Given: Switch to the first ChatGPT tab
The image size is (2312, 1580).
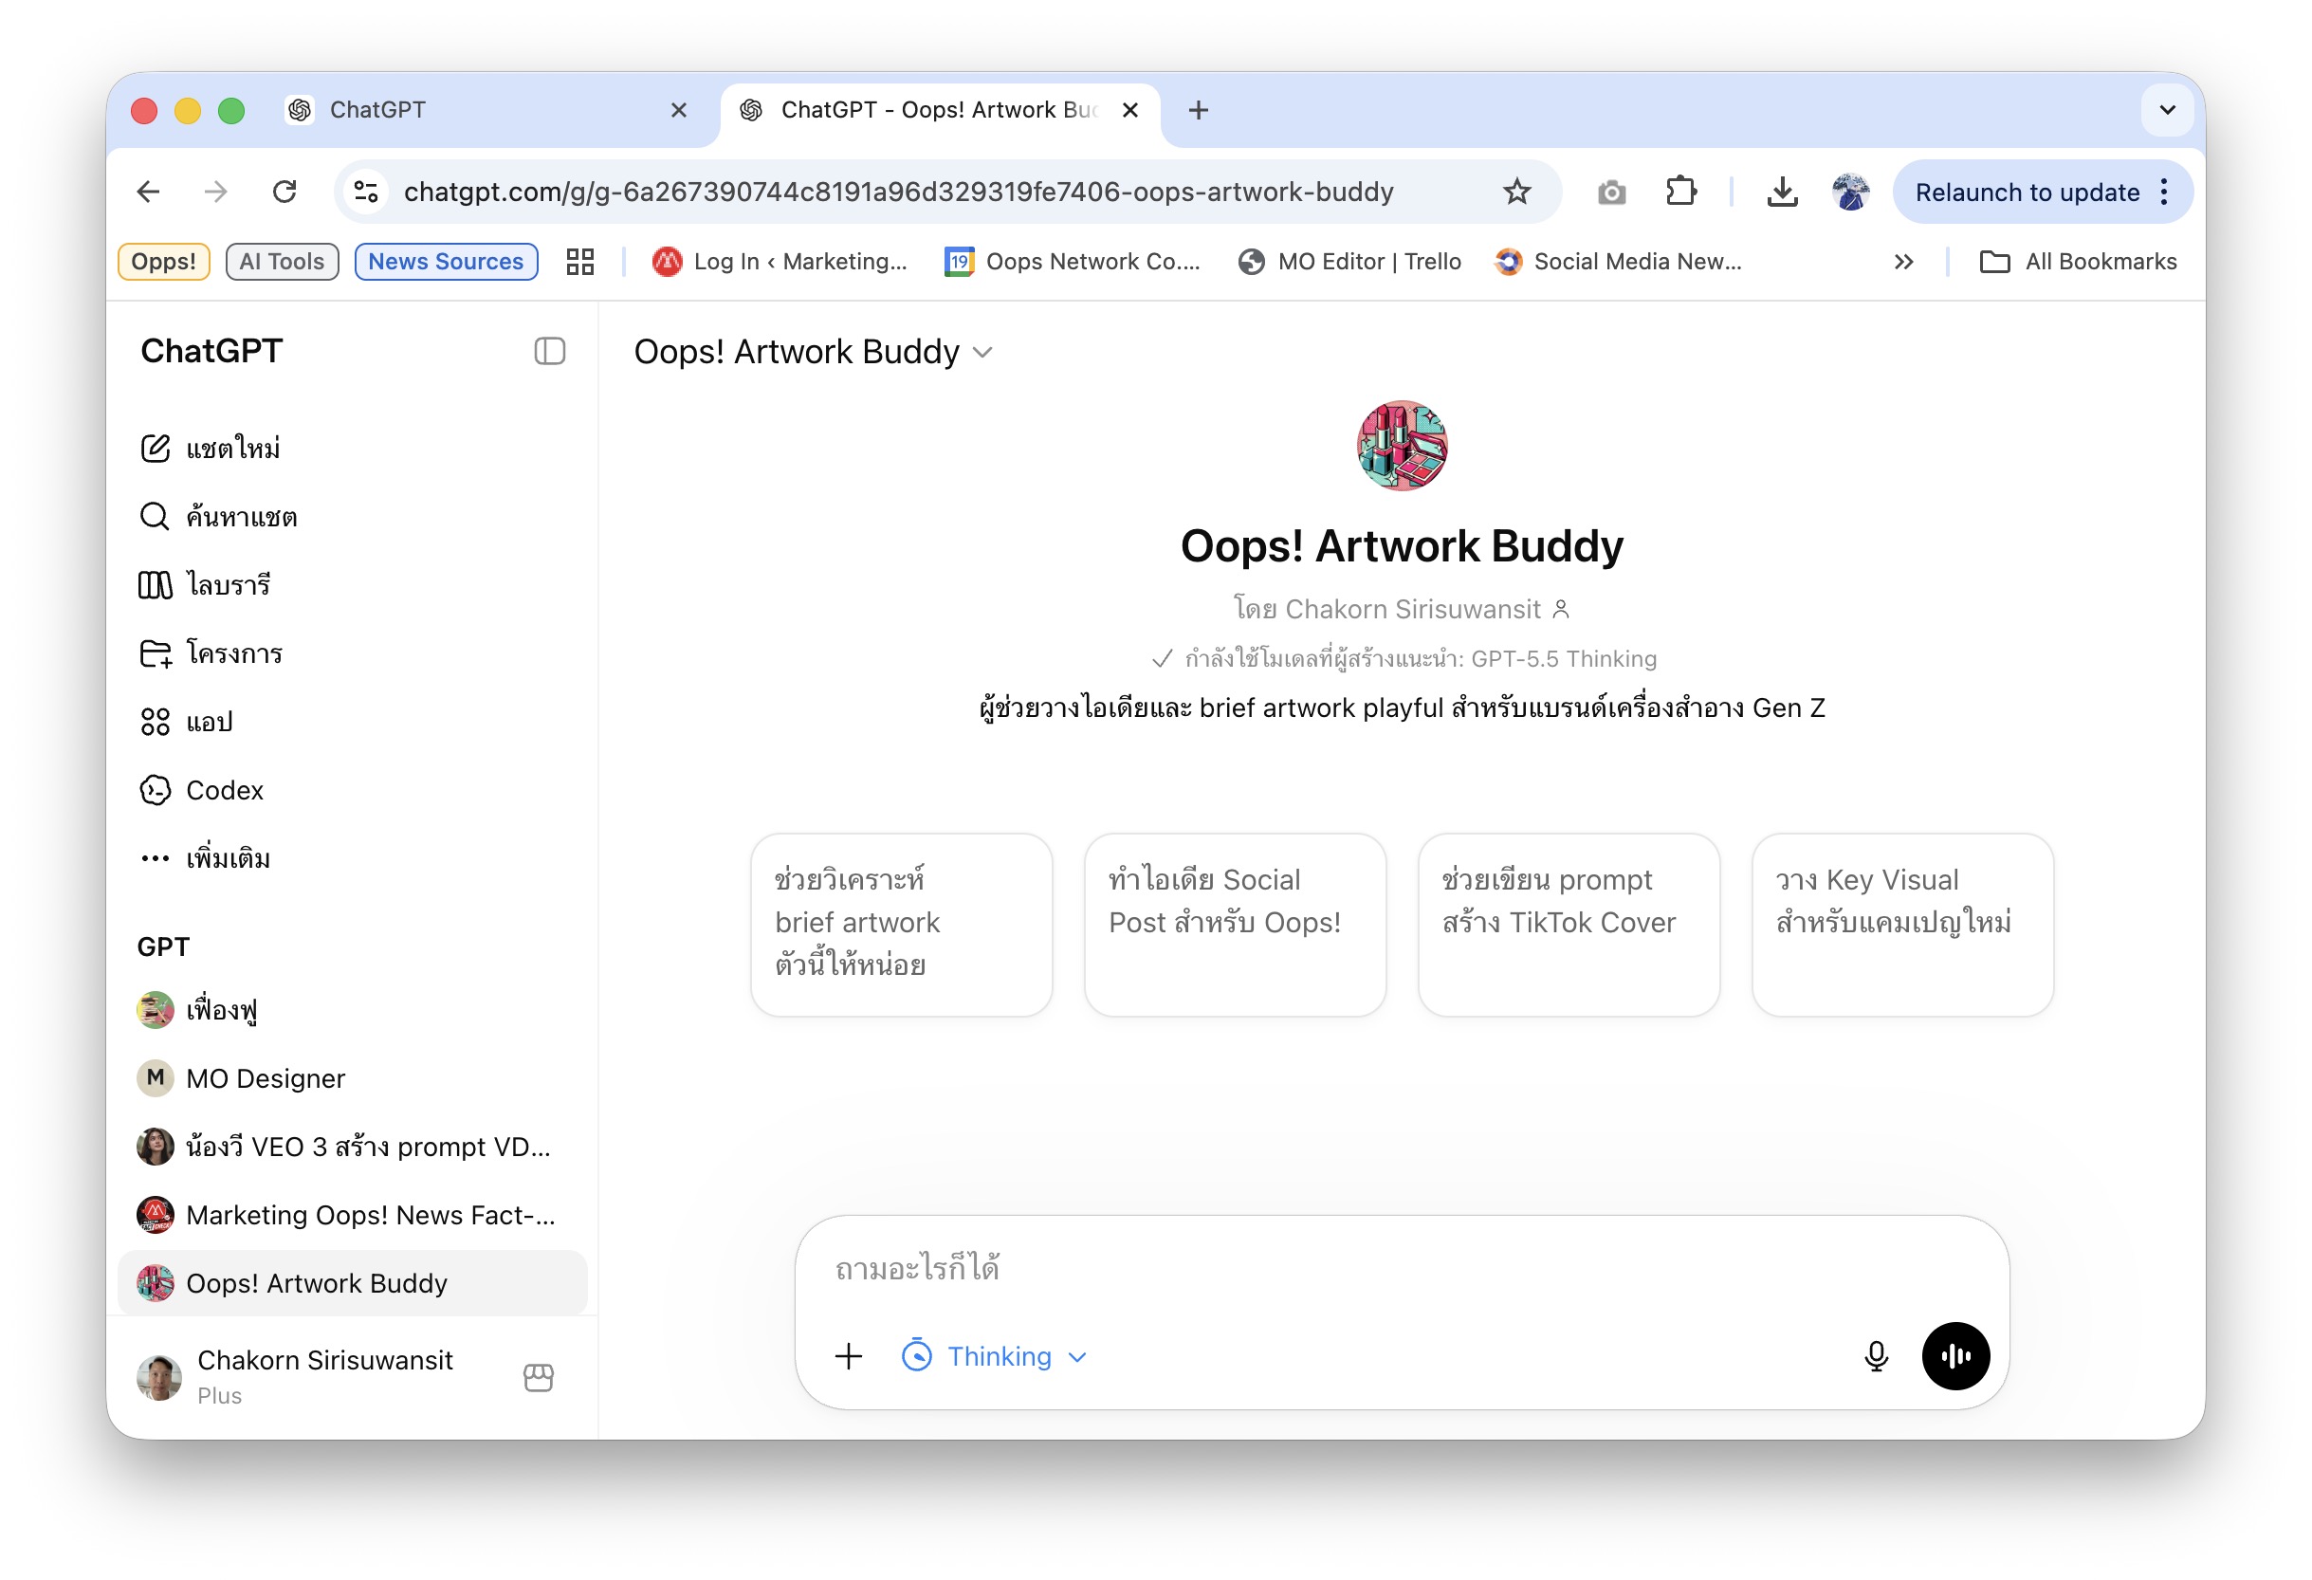Looking at the screenshot, I should pos(486,109).
